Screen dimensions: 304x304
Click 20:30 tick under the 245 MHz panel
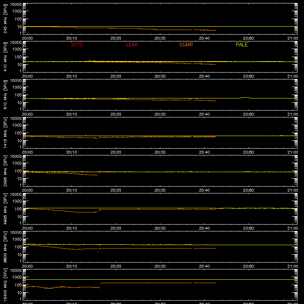(x=160, y=38)
